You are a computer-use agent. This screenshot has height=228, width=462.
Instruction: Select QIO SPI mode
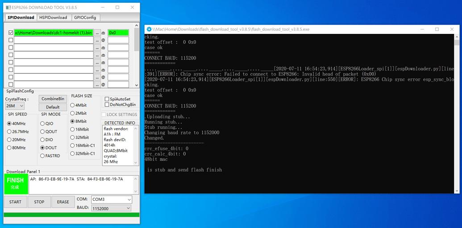42,124
